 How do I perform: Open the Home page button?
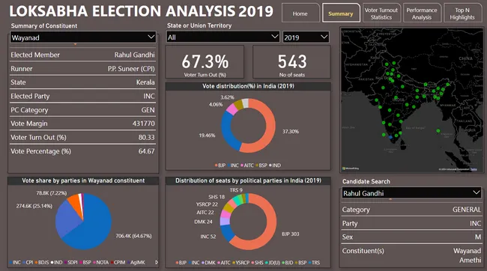pos(300,13)
